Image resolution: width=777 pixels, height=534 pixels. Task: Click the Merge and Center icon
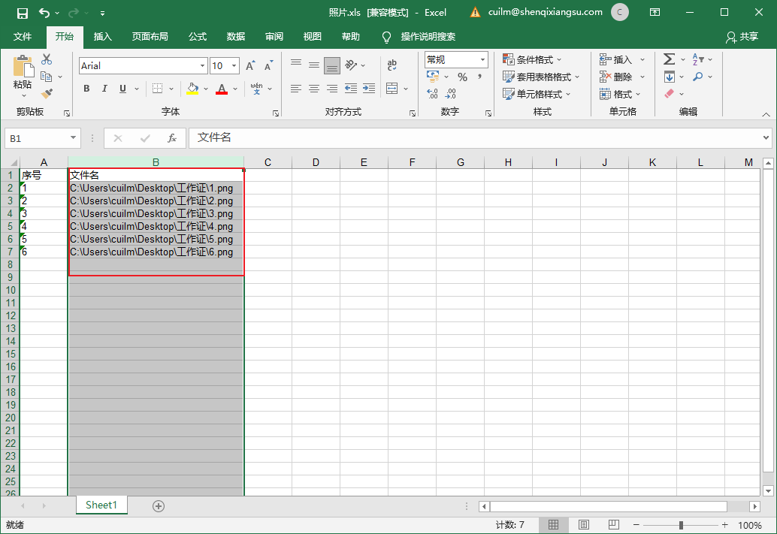tap(392, 89)
